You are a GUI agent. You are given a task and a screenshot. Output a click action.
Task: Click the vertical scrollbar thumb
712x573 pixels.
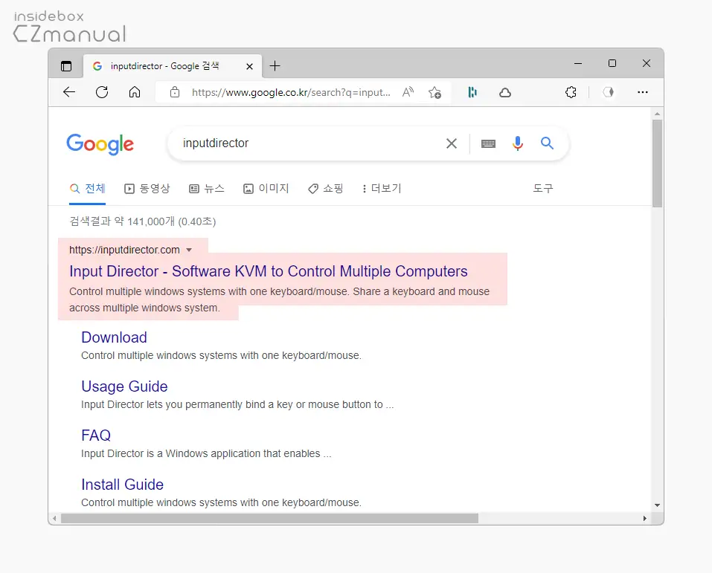tap(657, 164)
